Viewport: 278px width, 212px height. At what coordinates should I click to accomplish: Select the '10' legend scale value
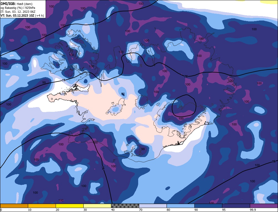point(30,210)
